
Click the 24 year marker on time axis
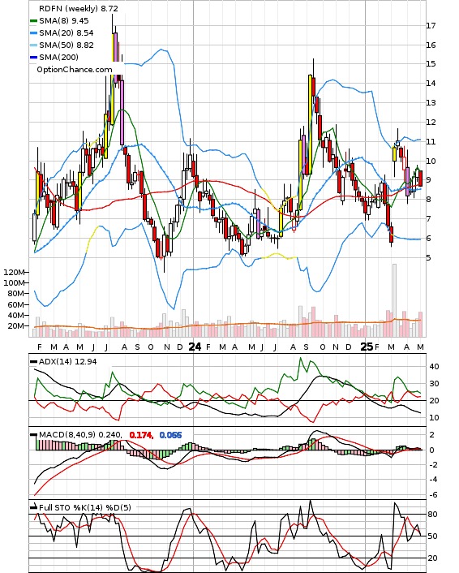click(195, 347)
